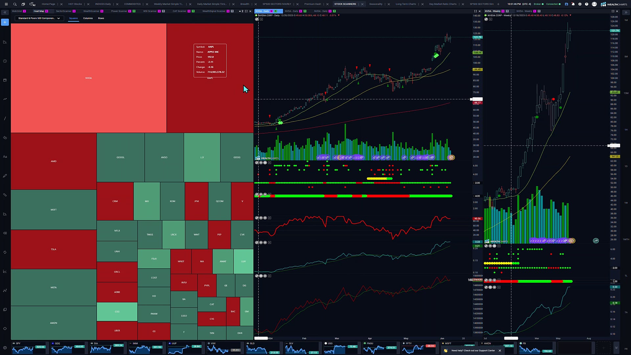631x355 pixels.
Task: Switch to WealthScanner panel tab
Action: click(x=91, y=11)
